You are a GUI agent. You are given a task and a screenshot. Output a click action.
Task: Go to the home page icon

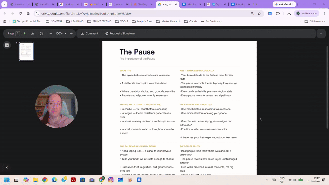[28, 13]
